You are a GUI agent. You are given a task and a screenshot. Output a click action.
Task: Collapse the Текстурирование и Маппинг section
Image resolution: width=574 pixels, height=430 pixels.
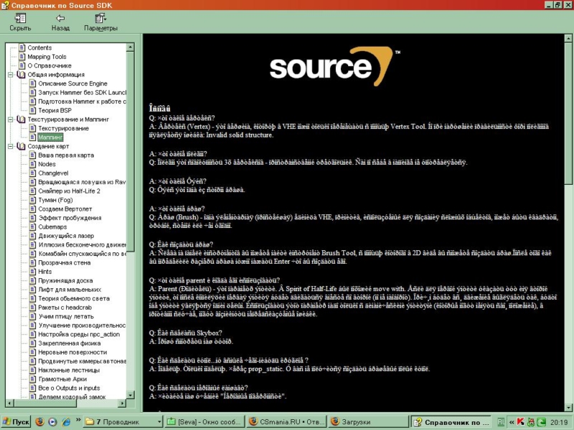tap(10, 119)
